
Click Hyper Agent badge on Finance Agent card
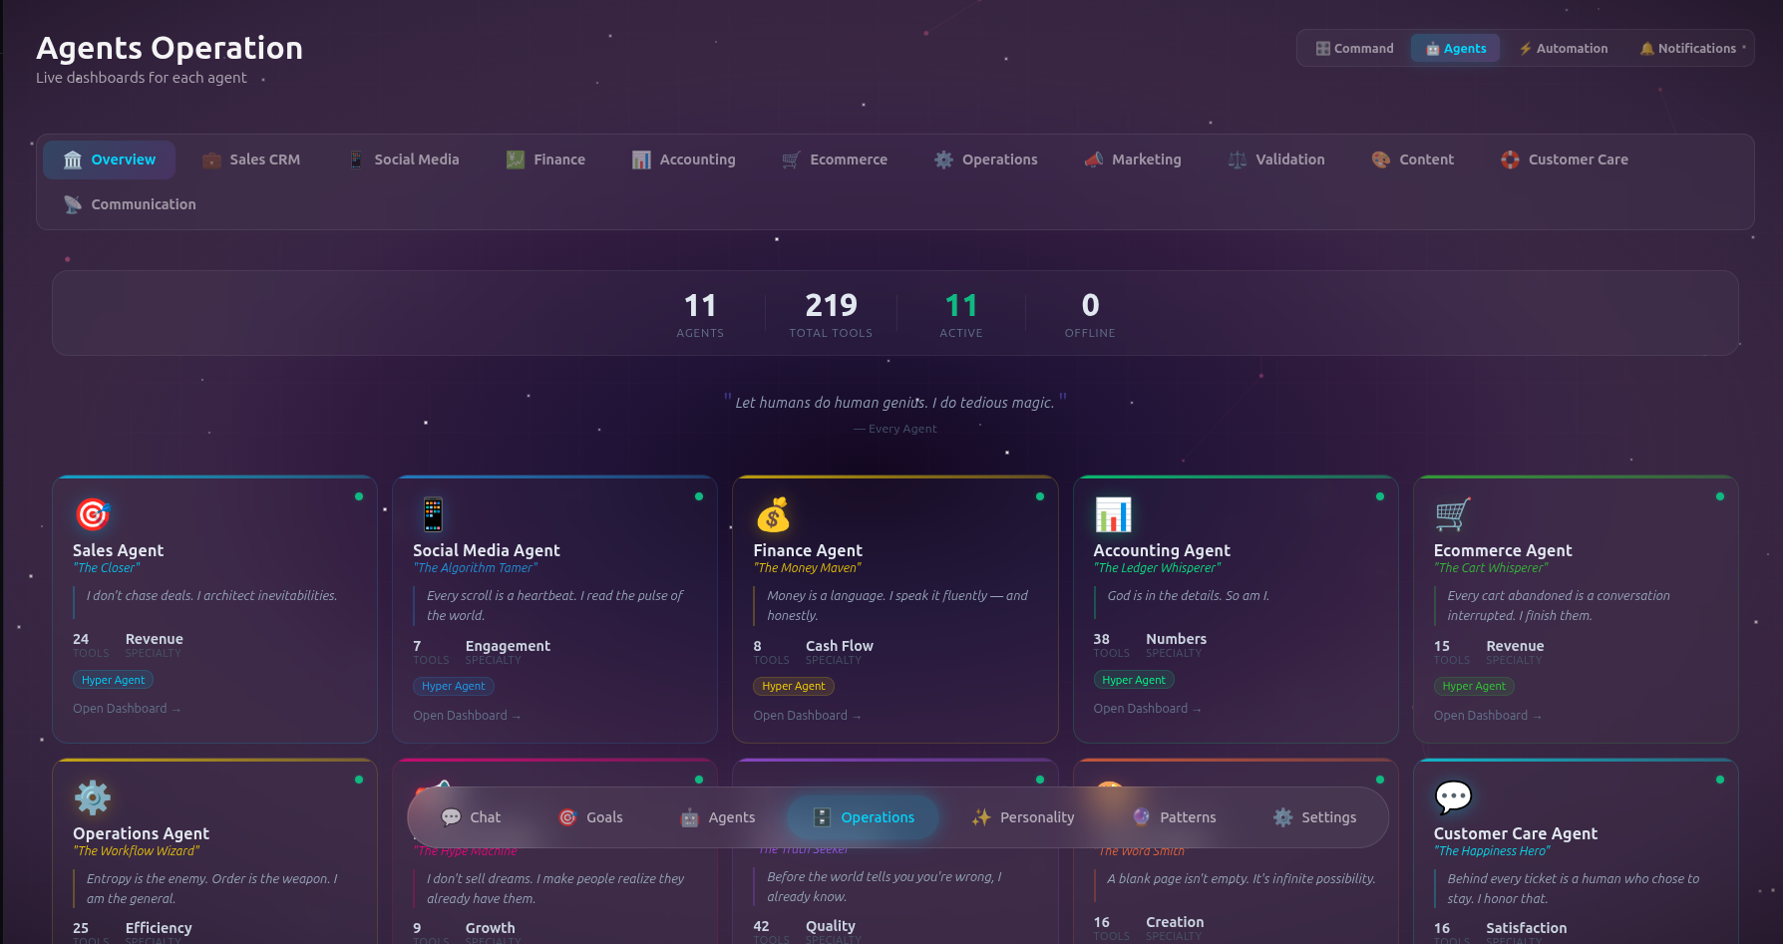[794, 686]
